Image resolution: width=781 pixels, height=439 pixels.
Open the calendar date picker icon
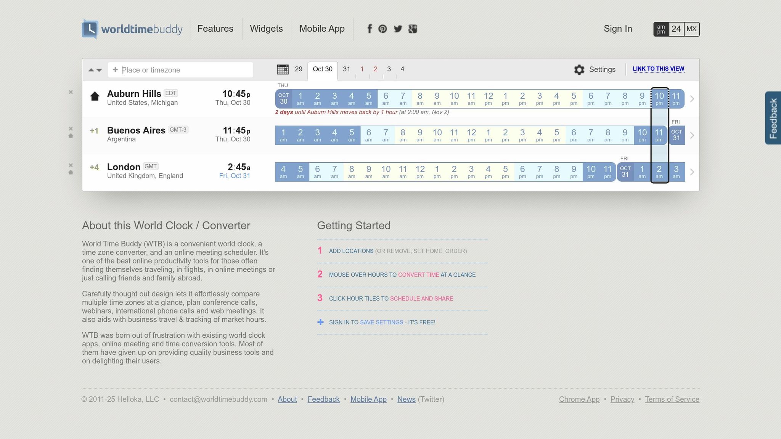click(283, 69)
